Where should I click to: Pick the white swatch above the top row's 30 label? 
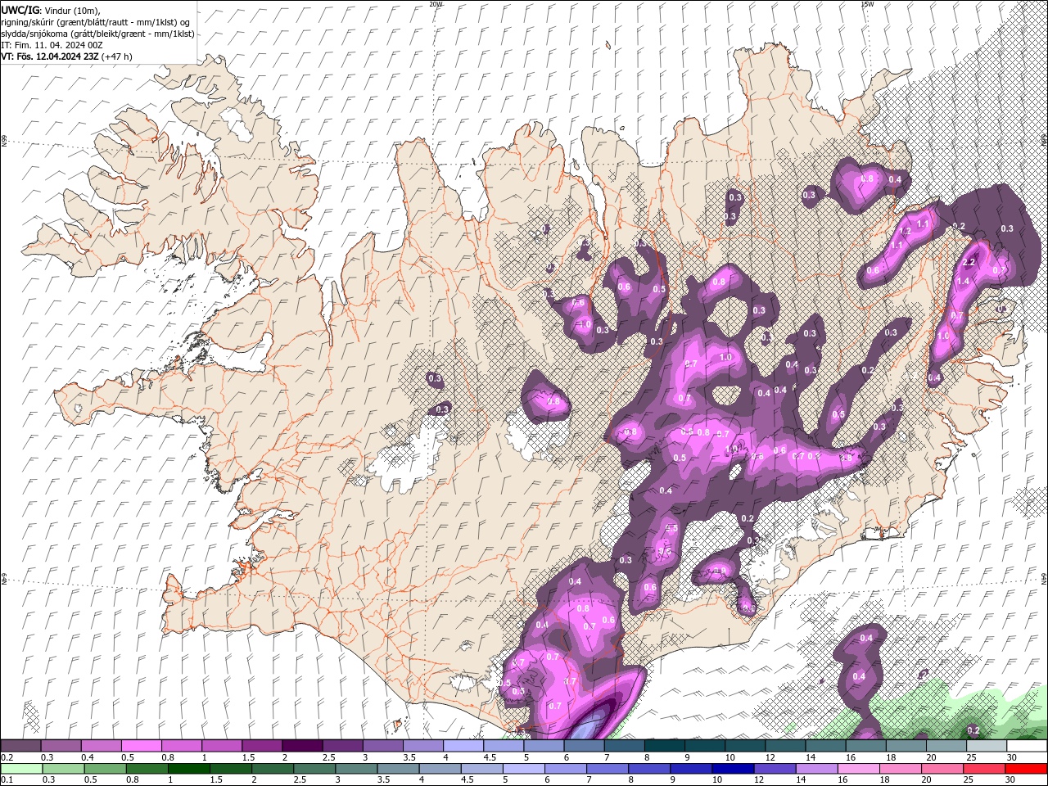1027,746
